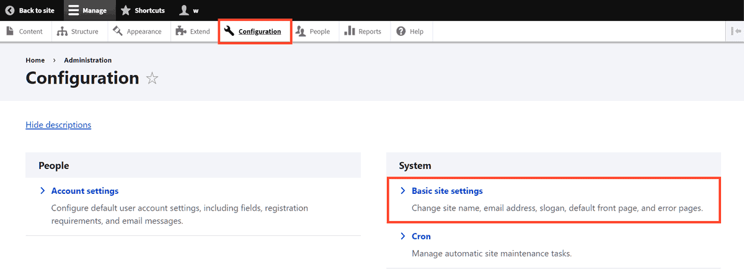Open the Administration breadcrumb link
Screen dimensions: 744x275
pos(87,60)
